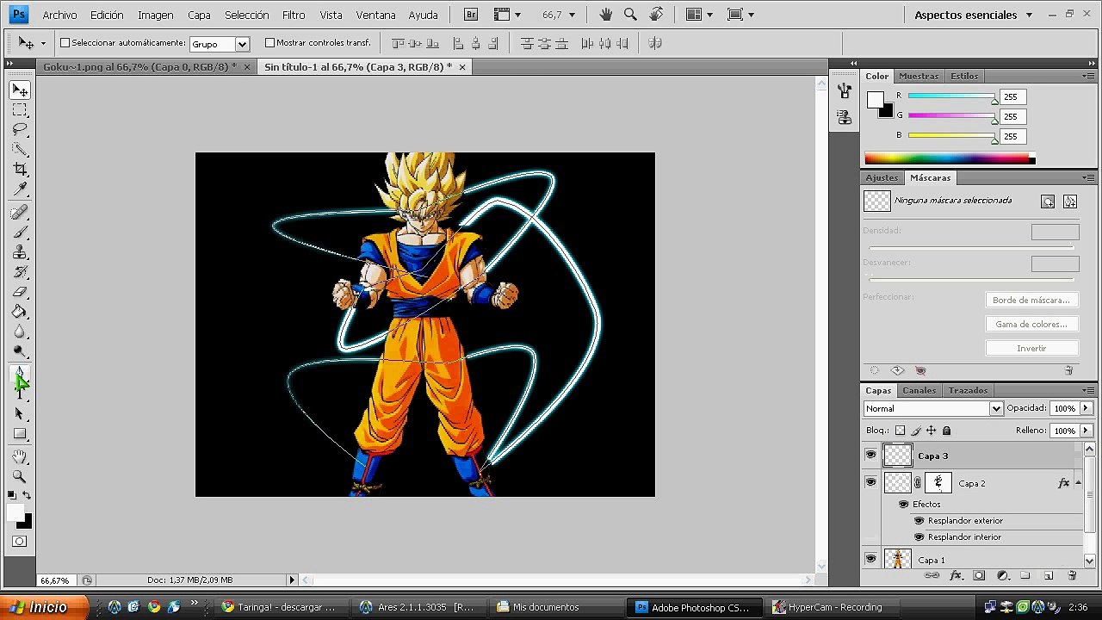This screenshot has width=1102, height=620.
Task: Create a new layer group
Action: 1025,575
